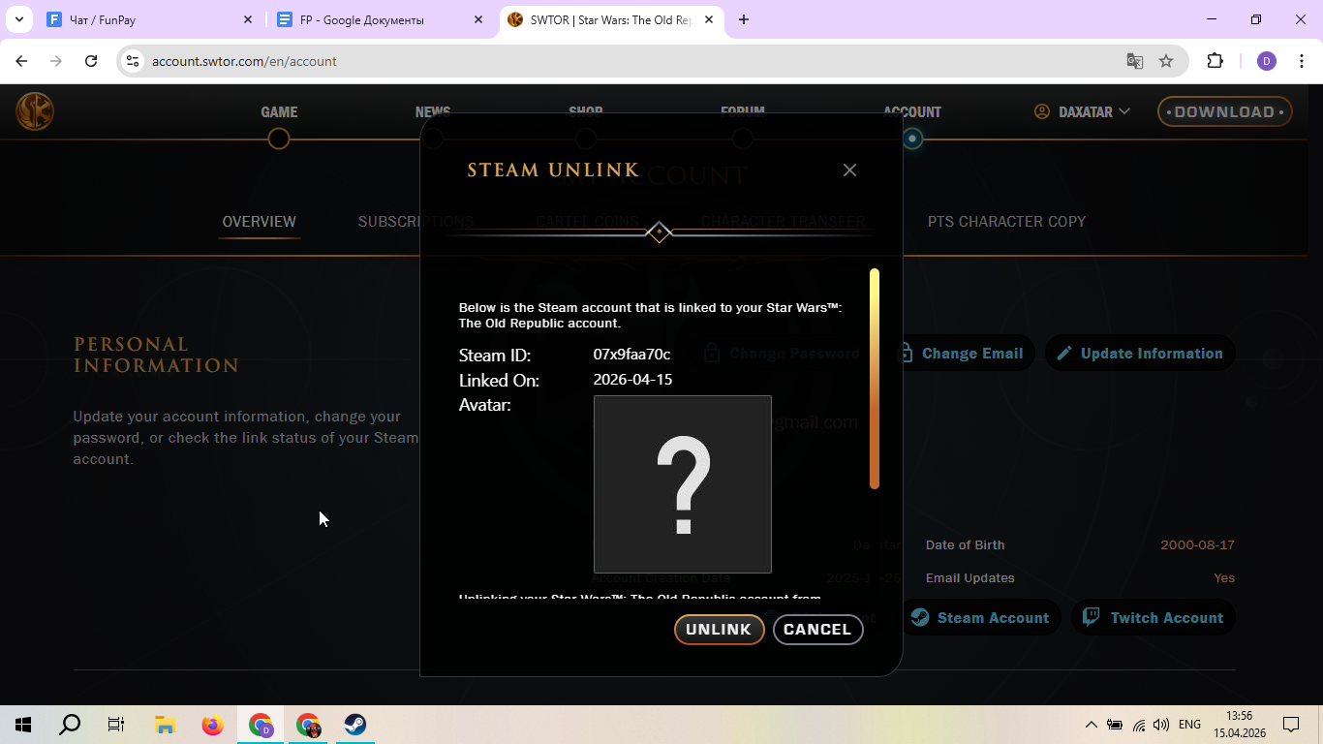
Task: Click CANCEL in the Steam Unlink dialog
Action: (817, 630)
